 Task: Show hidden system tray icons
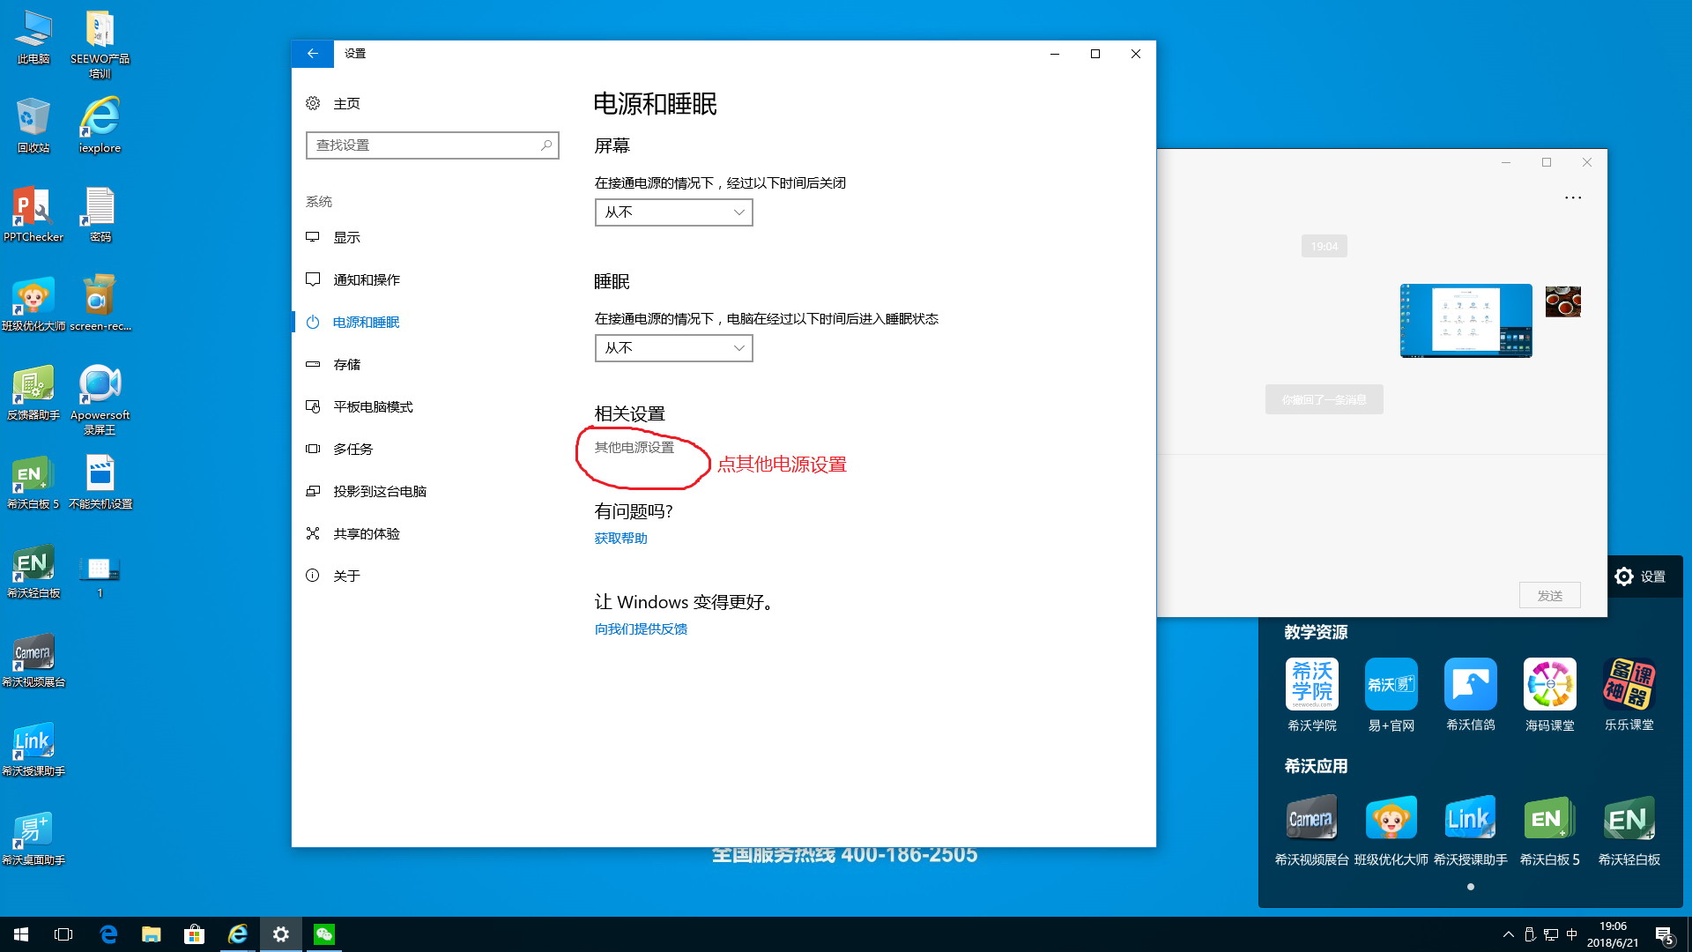(x=1509, y=934)
